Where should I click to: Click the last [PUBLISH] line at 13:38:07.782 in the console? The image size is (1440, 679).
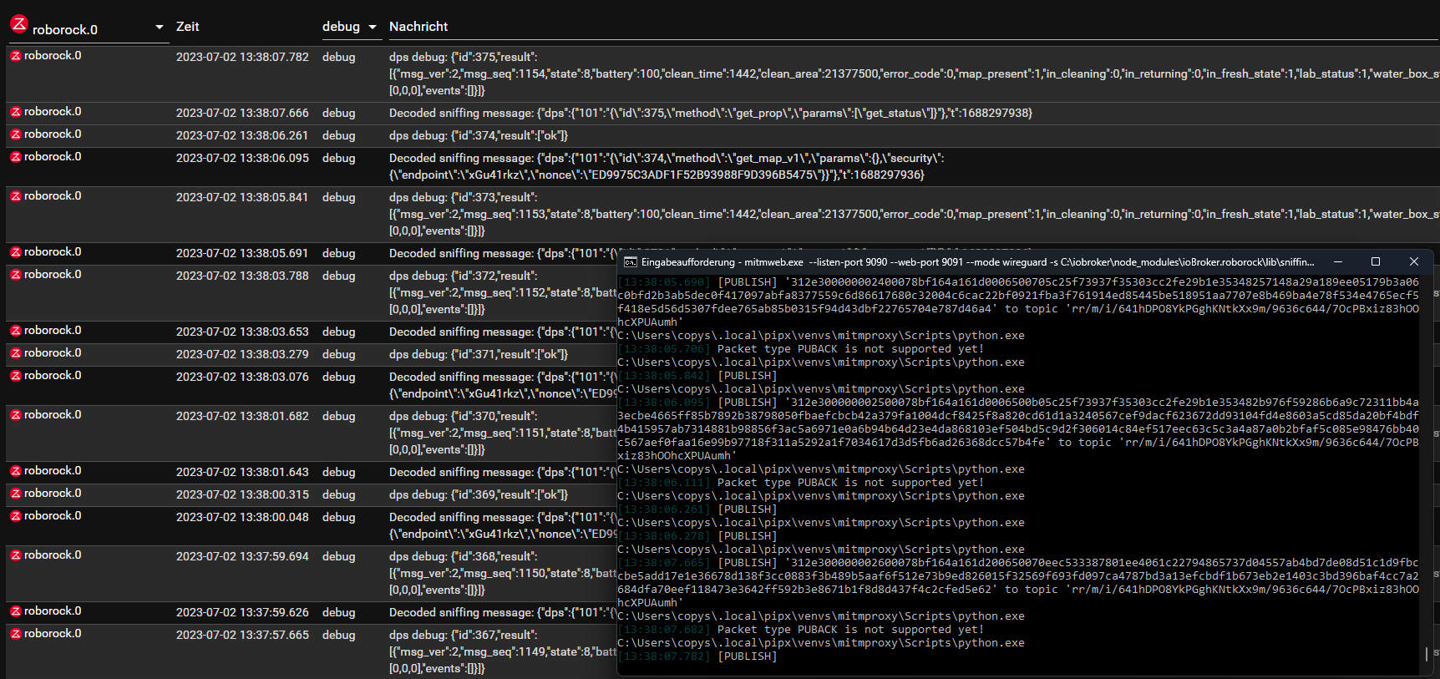point(698,656)
